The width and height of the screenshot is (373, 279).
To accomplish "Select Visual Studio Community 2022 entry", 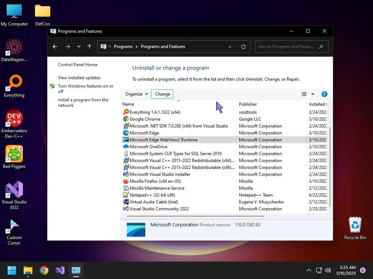I will [x=224, y=209].
